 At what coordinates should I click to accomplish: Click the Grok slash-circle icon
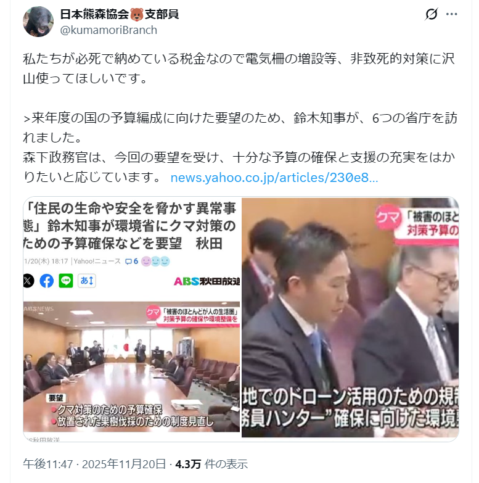point(432,14)
